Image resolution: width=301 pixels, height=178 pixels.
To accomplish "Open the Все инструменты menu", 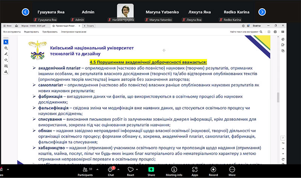I will pos(11,32).
